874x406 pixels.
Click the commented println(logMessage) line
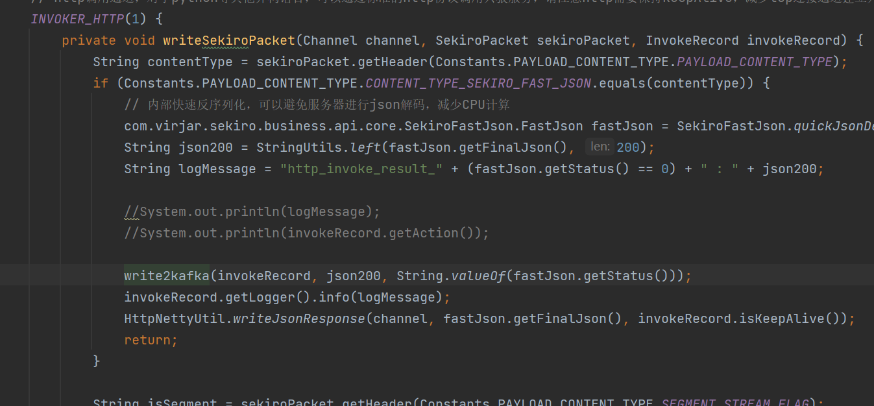[252, 211]
